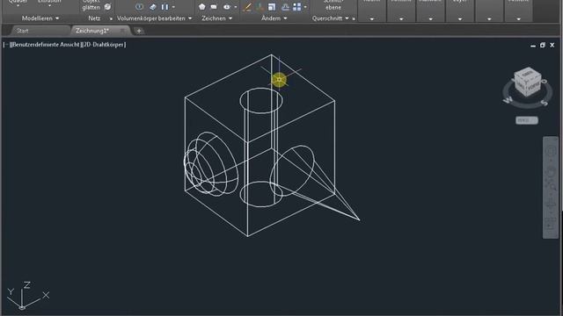563x316 pixels.
Task: Open the Extrusion dropdown arrow
Action: (49, 6)
